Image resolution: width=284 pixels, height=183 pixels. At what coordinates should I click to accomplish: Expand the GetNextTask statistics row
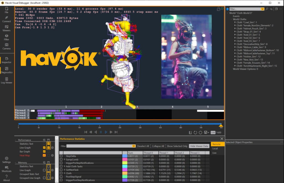click(64, 170)
